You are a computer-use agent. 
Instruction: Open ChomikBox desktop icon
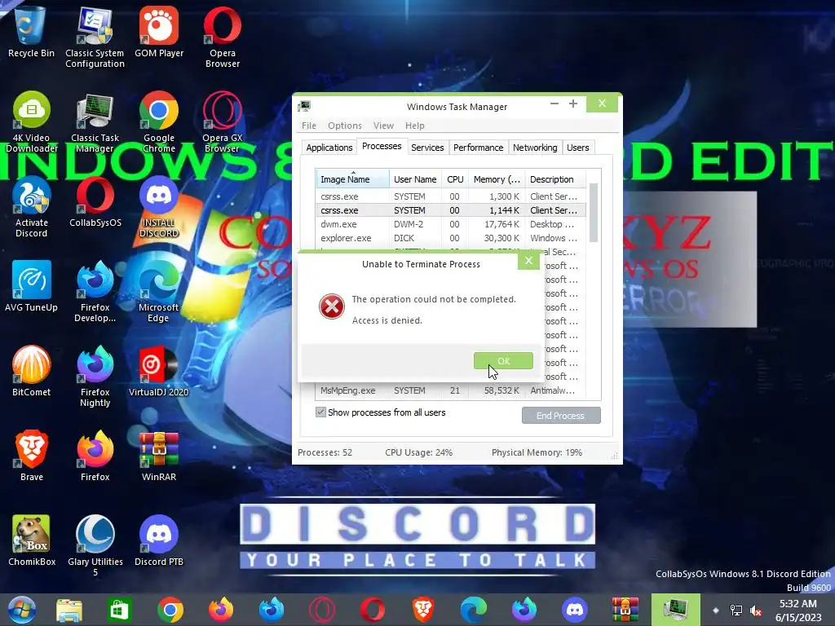tap(32, 540)
